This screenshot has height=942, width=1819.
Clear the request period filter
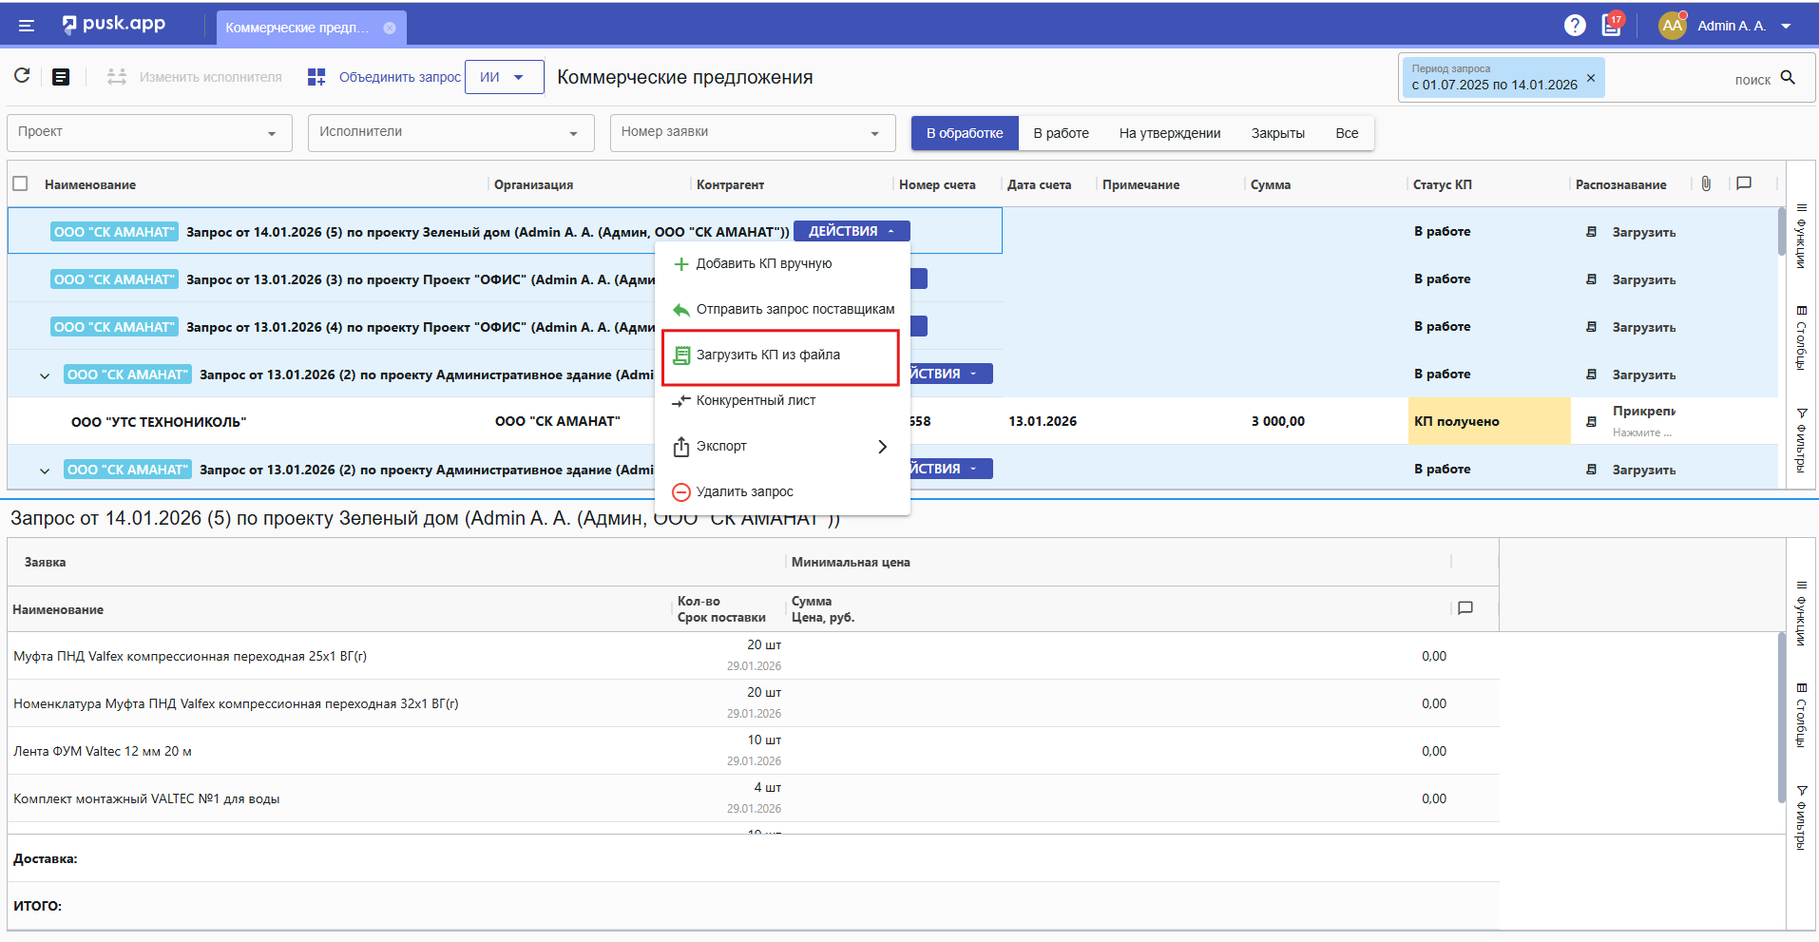coord(1591,78)
